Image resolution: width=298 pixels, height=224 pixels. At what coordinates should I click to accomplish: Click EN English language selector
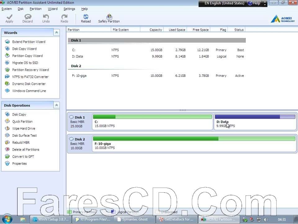click(x=224, y=3)
